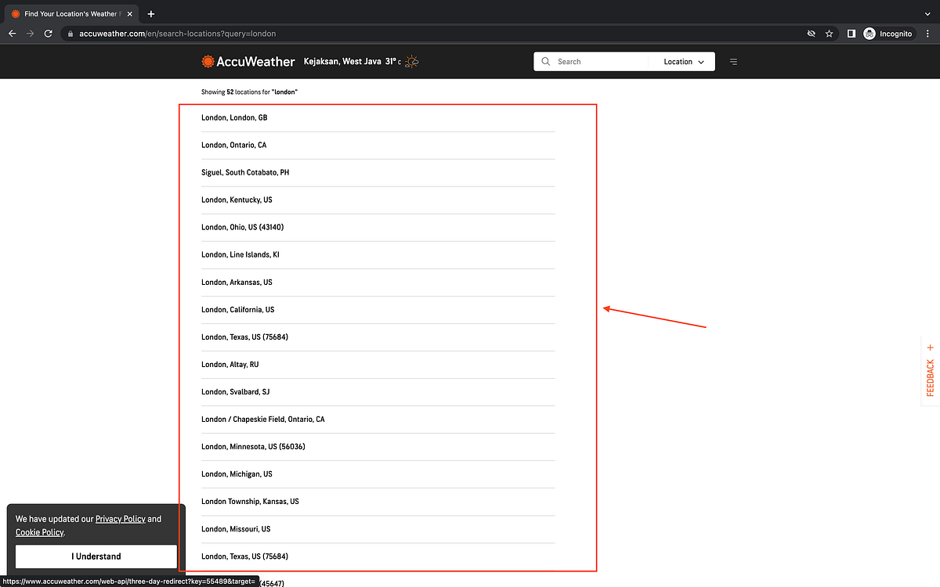This screenshot has height=587, width=940.
Task: Click the search magnifier icon
Action: 546,61
